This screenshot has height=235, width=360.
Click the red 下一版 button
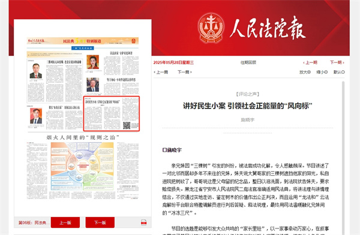(x=100, y=222)
